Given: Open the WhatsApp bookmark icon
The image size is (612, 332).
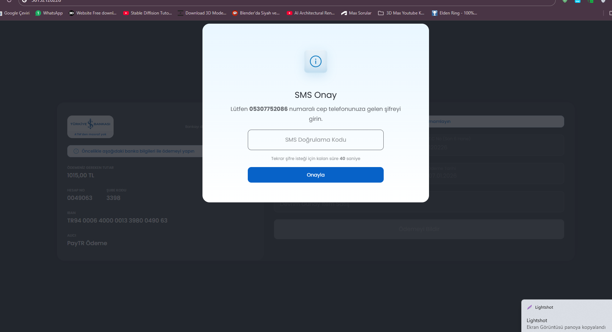Looking at the screenshot, I should click(x=38, y=13).
